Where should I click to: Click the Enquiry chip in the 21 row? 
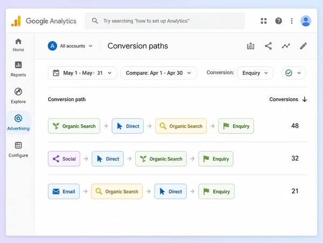[216, 191]
